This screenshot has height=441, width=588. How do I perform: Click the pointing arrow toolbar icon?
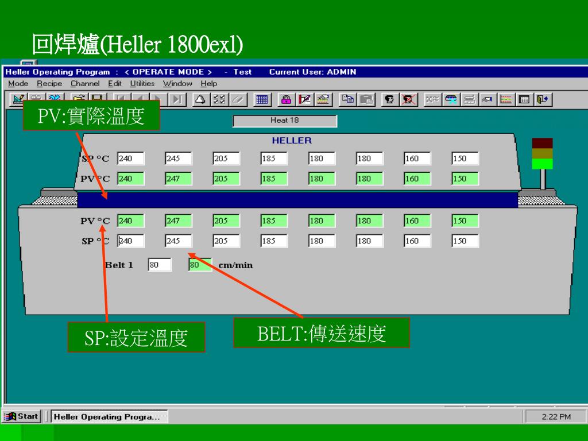coord(488,99)
